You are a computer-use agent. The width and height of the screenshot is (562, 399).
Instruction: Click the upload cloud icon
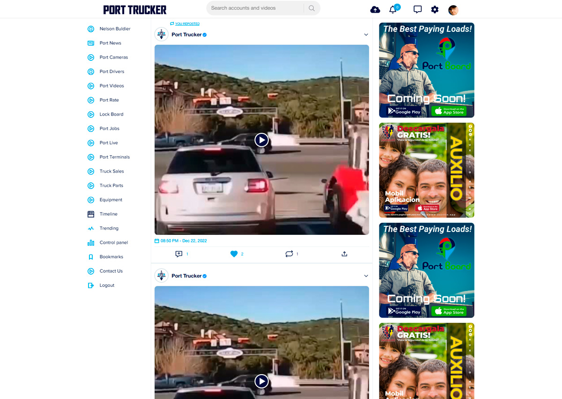(375, 10)
